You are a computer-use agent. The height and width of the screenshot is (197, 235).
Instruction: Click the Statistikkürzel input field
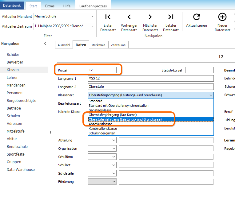(x=199, y=70)
